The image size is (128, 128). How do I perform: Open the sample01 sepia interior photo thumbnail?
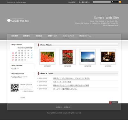[x=108, y=57]
